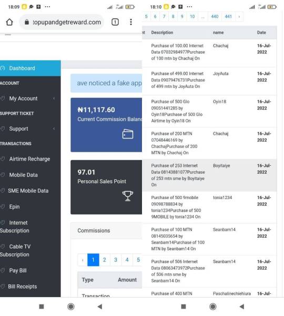Click the fake app notice banner
This screenshot has height=316, width=284.
106,83
